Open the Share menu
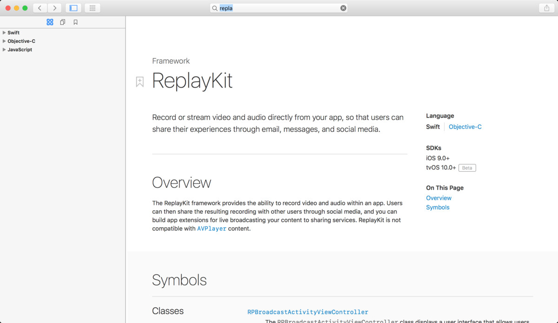Screen dimensions: 558x323 pyautogui.click(x=546, y=8)
